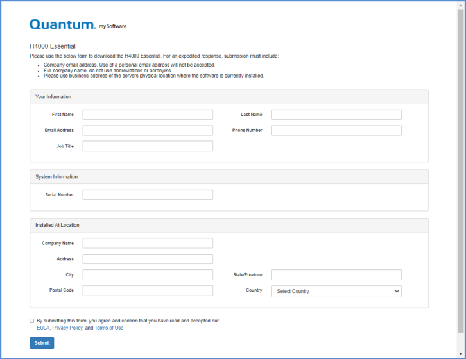This screenshot has height=359, width=466.
Task: Click into the Email Address field
Action: pyautogui.click(x=148, y=130)
